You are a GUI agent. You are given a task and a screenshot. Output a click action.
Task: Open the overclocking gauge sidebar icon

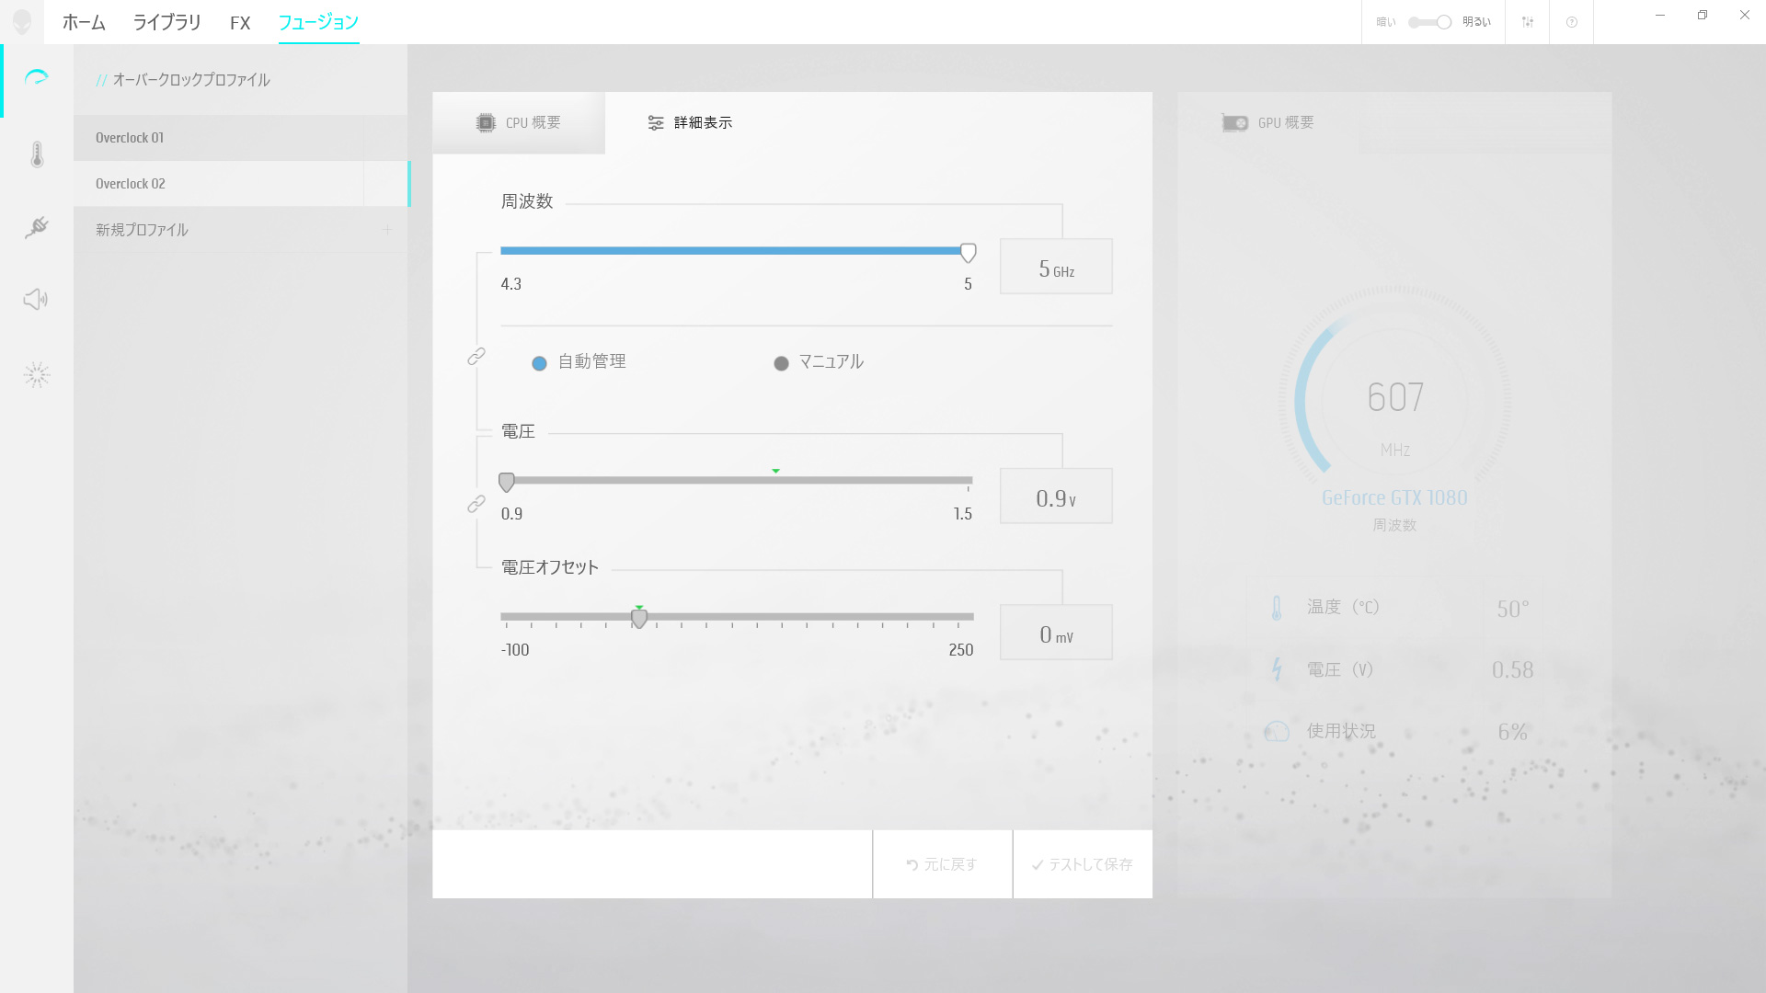[37, 78]
